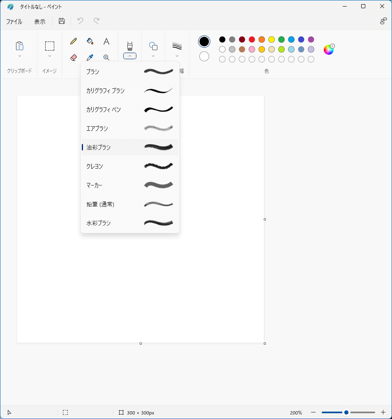Select the Text tool

106,41
